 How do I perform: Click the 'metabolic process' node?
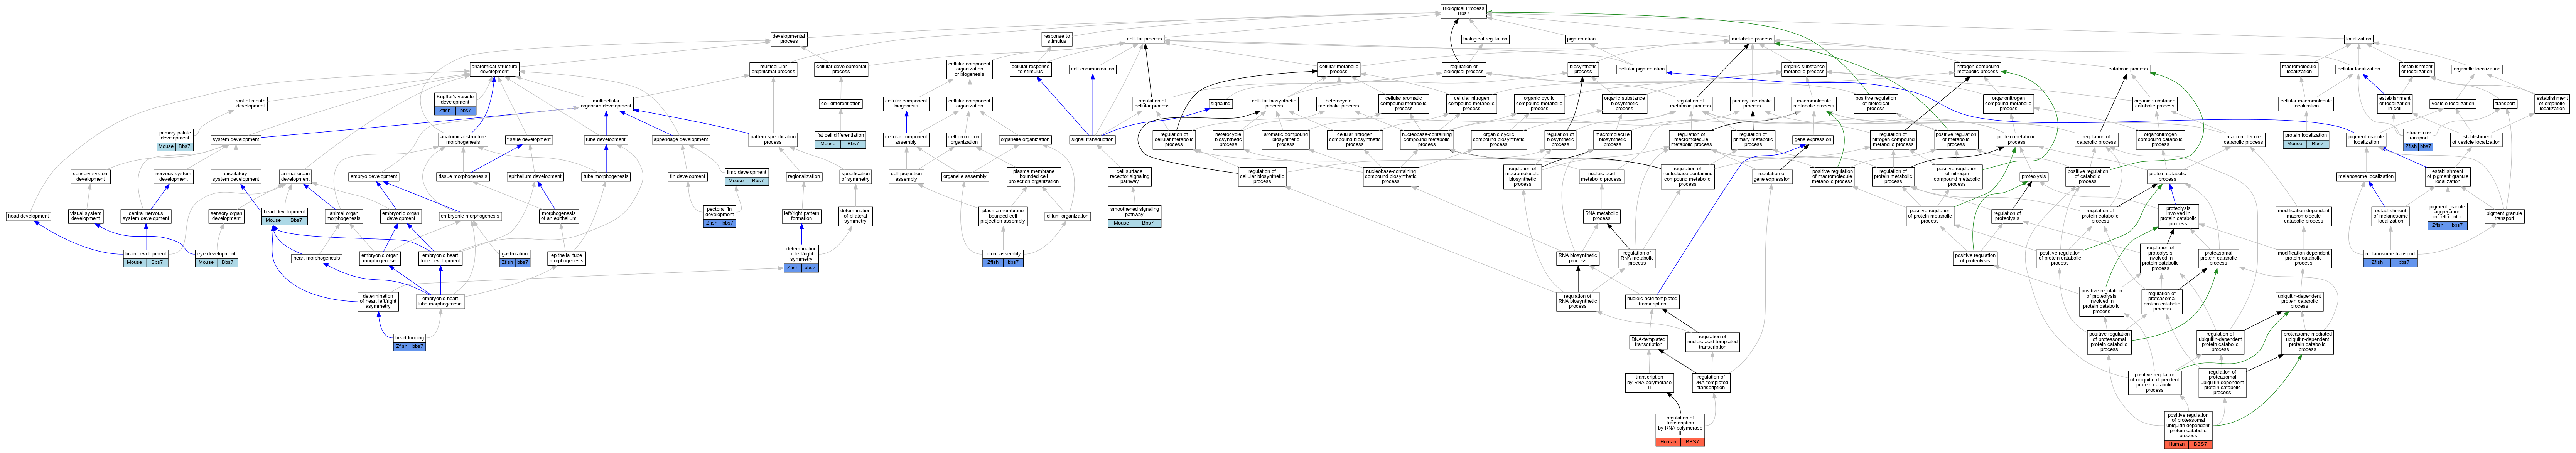click(1752, 39)
